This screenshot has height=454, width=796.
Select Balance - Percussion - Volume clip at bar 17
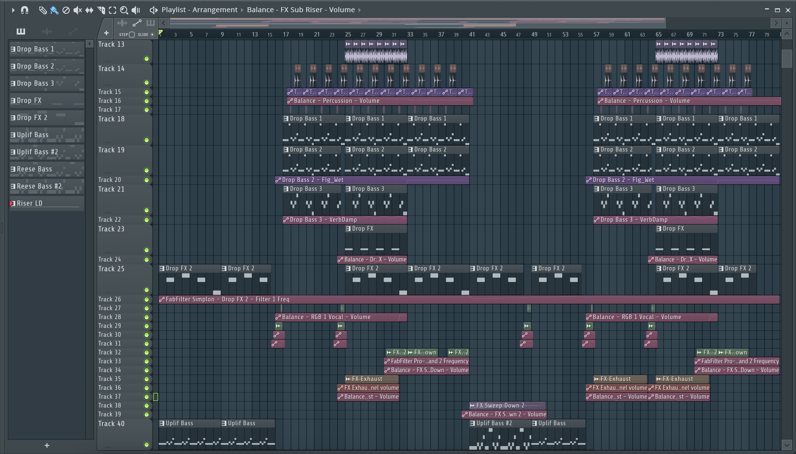tap(380, 101)
